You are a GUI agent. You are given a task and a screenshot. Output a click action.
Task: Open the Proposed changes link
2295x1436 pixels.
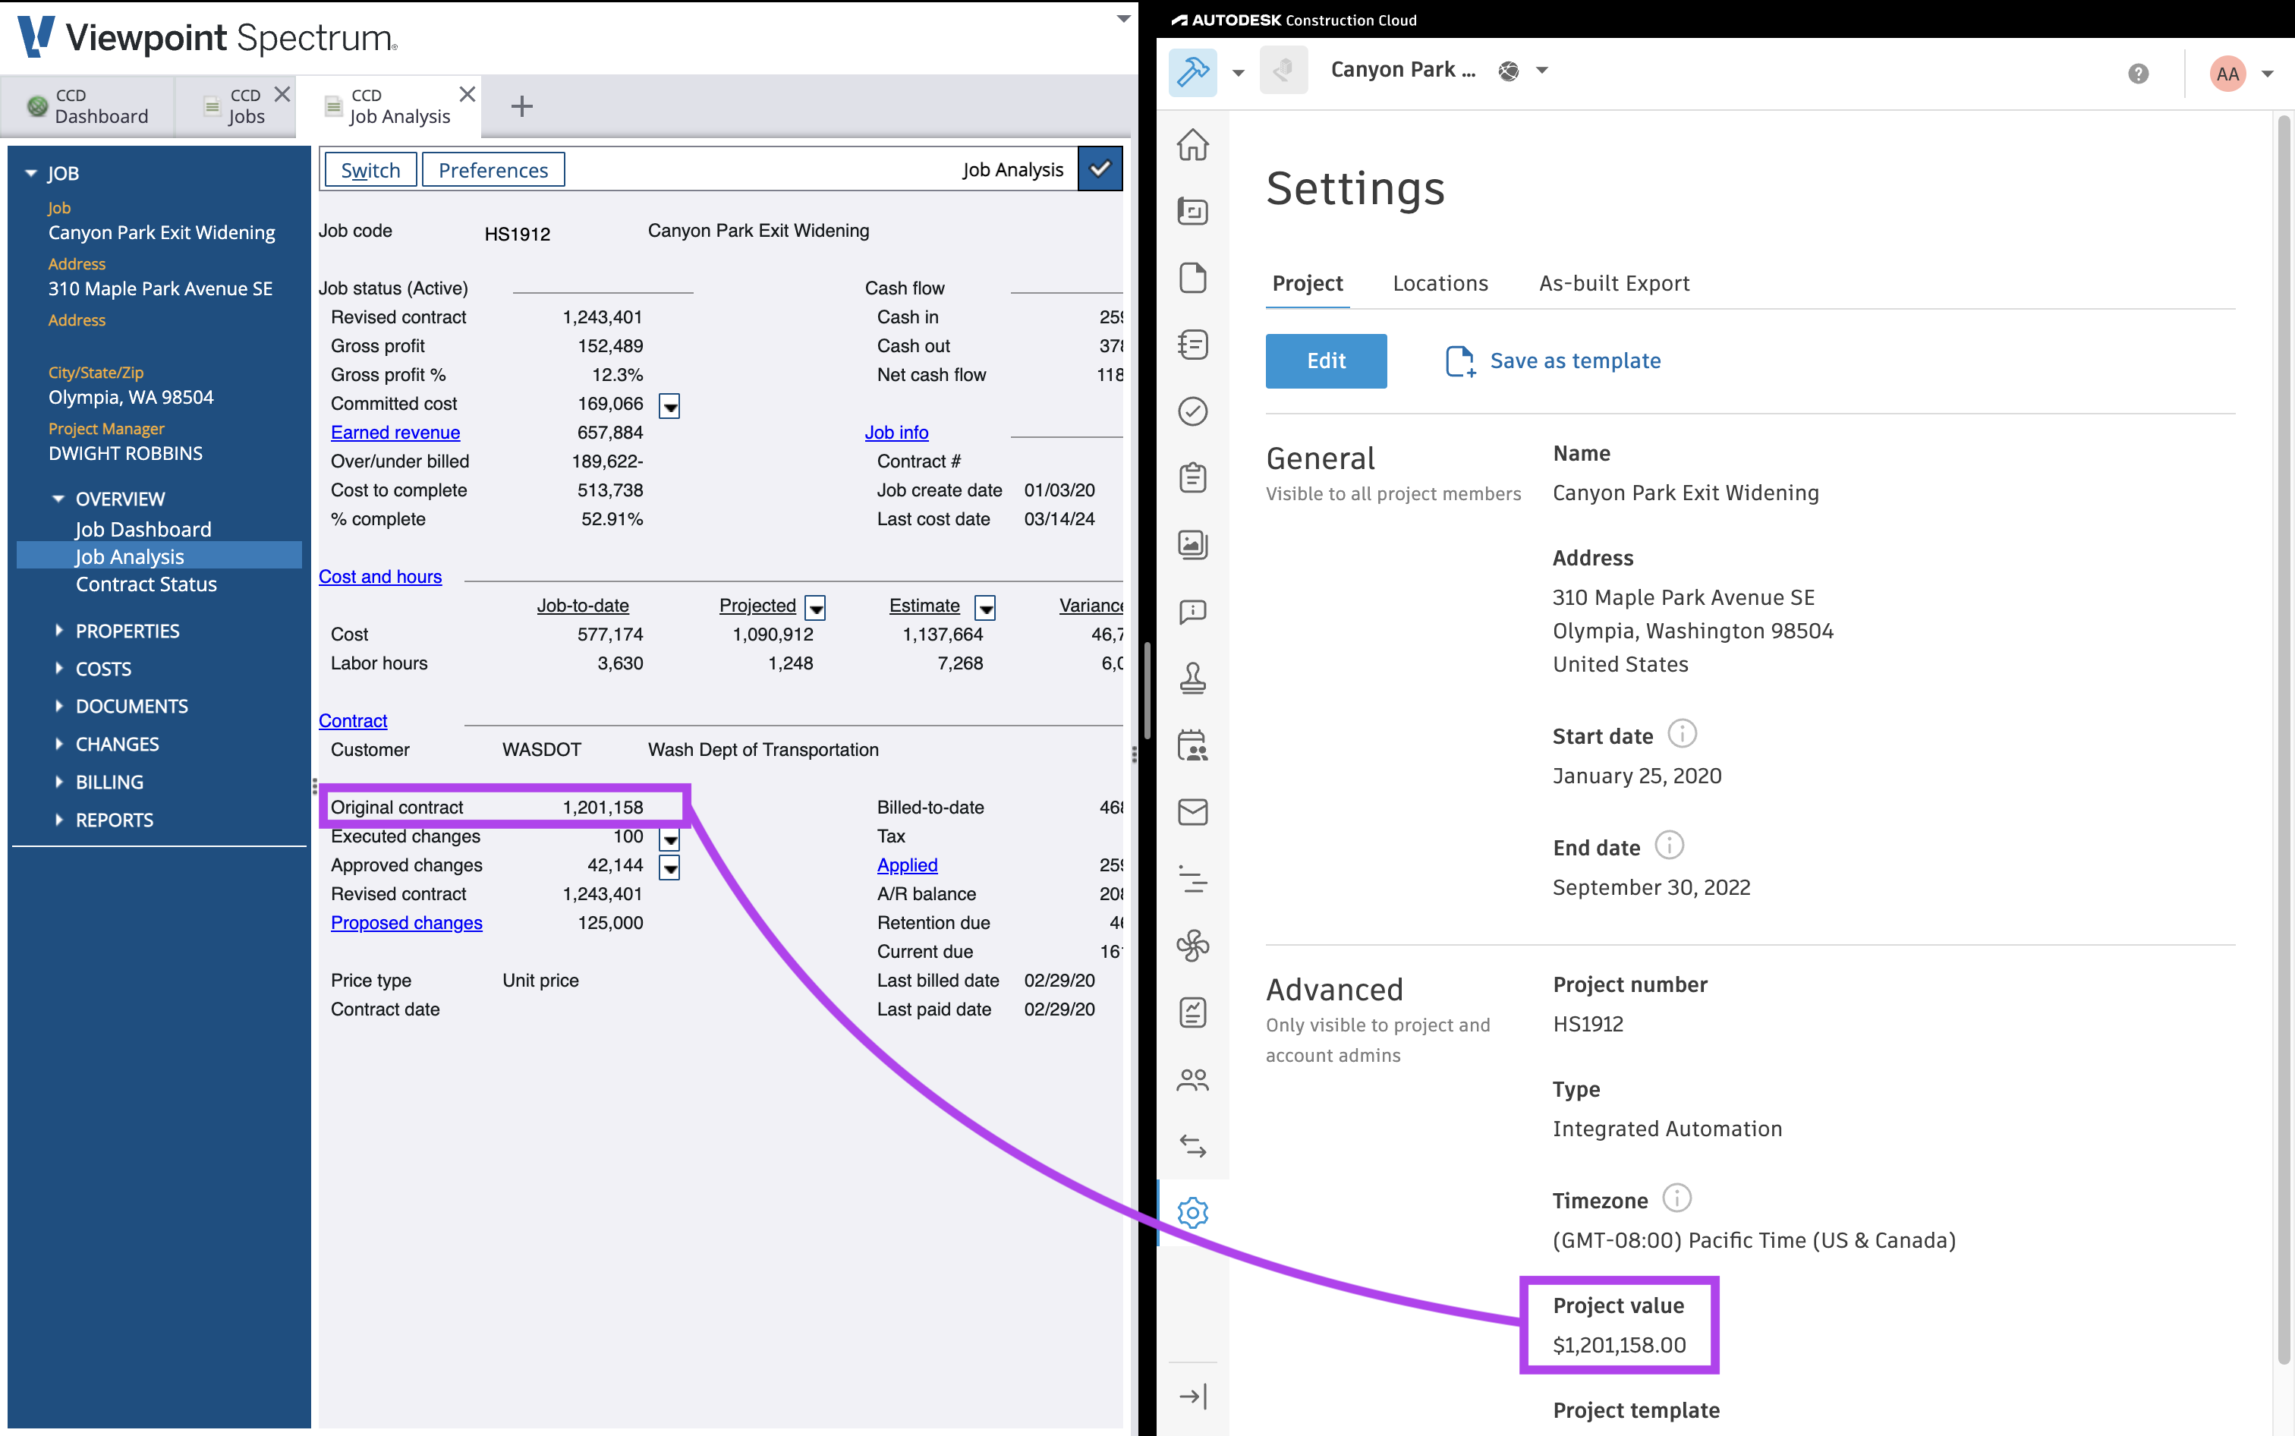tap(406, 922)
